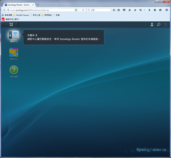Open the Mozilla Taiwan bookmark folder
The image size is (171, 158).
[x=21, y=15]
